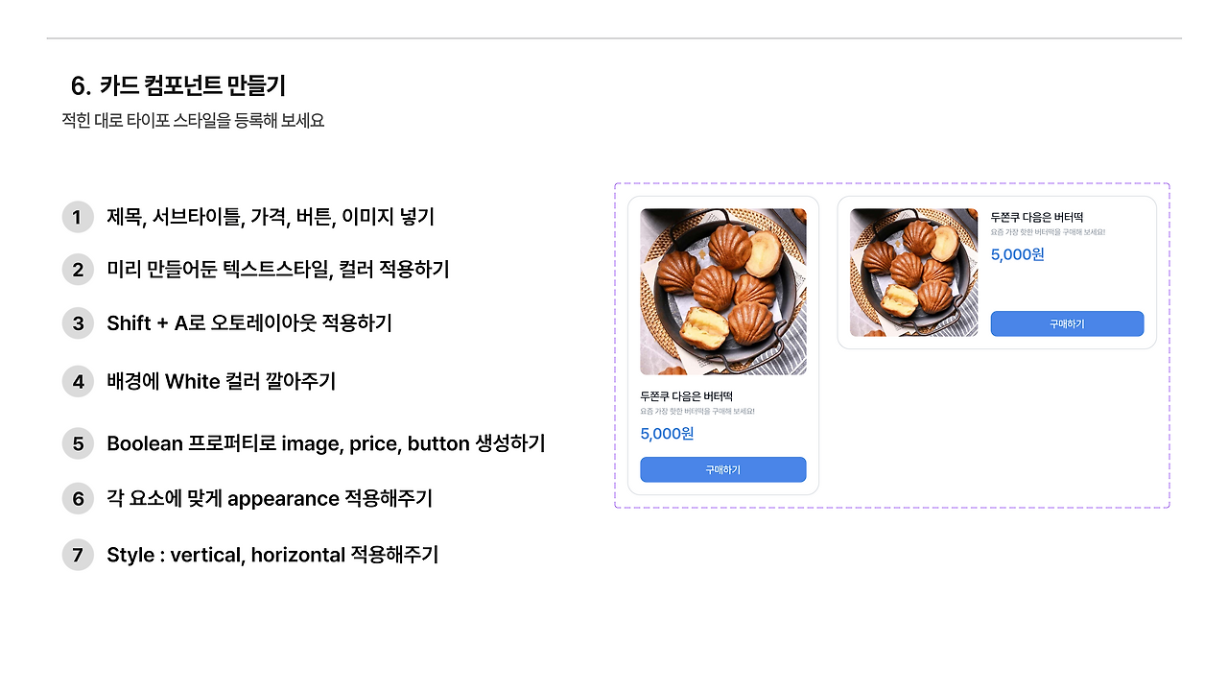Viewport: 1228px width, 691px height.
Task: Click 구매하기 button in horizontal card
Action: tap(1067, 324)
